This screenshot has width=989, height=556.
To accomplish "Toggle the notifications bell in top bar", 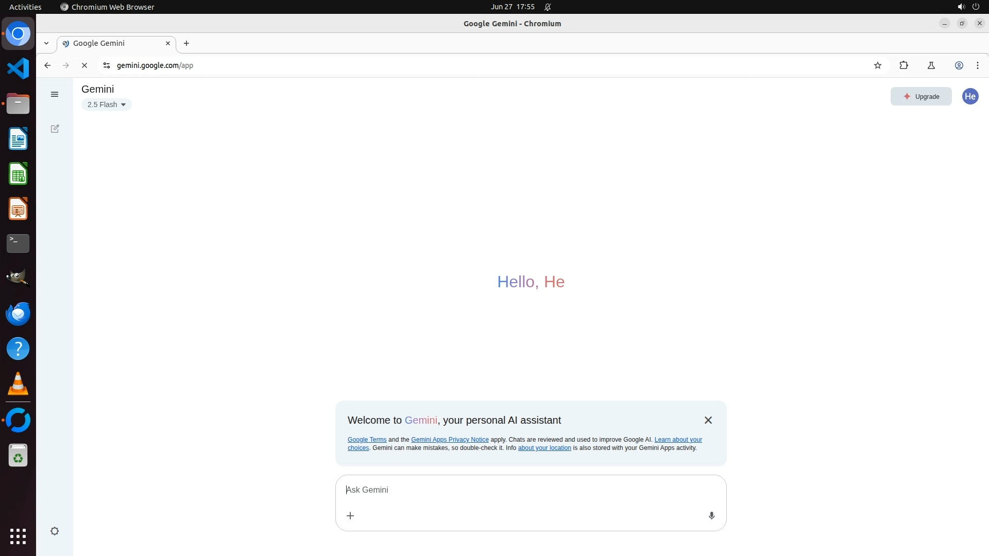I will [548, 7].
